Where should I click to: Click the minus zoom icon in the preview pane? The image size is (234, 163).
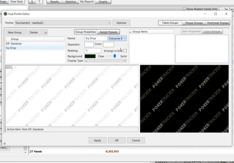tap(11, 67)
